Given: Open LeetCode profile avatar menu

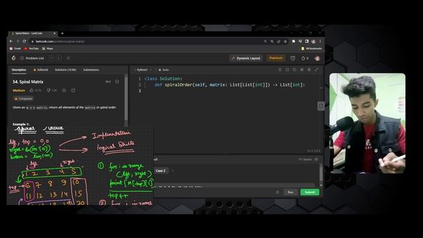Looking at the screenshot, I should (x=317, y=58).
